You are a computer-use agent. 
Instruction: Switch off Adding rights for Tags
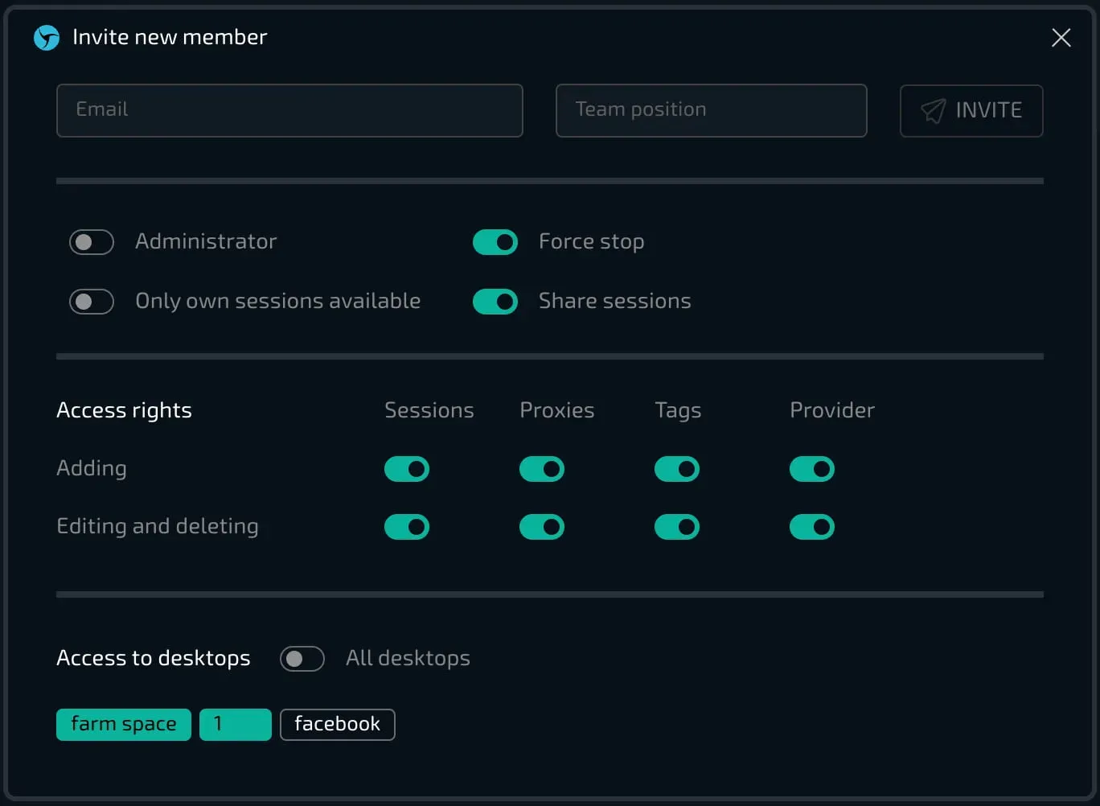tap(677, 469)
